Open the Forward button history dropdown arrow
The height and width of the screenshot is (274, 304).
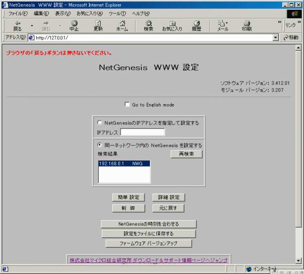(60, 26)
